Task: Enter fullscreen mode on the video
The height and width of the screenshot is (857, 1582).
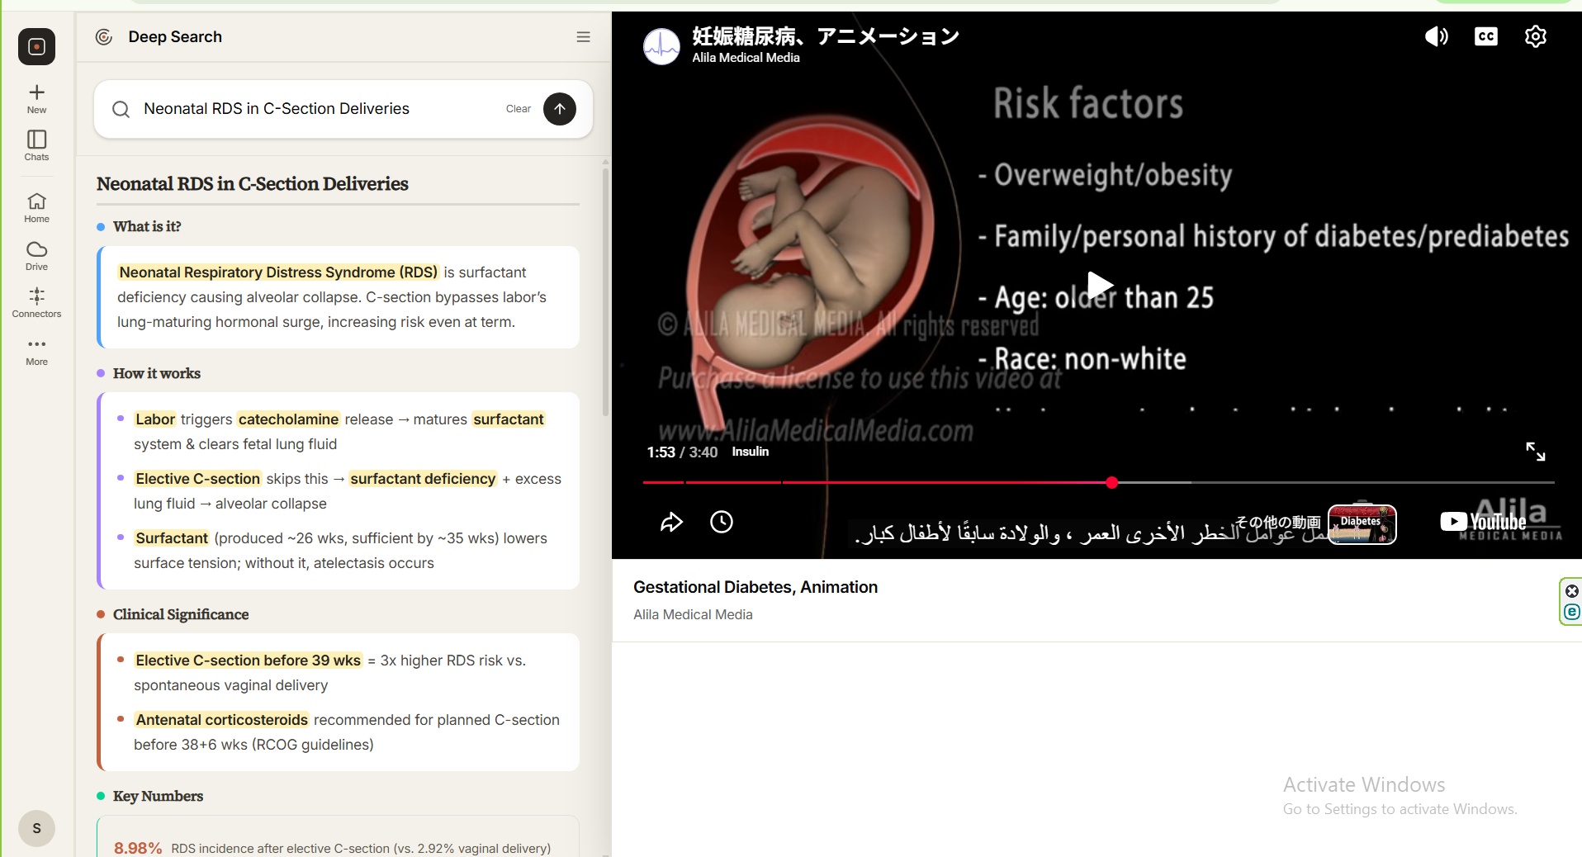Action: pyautogui.click(x=1536, y=452)
